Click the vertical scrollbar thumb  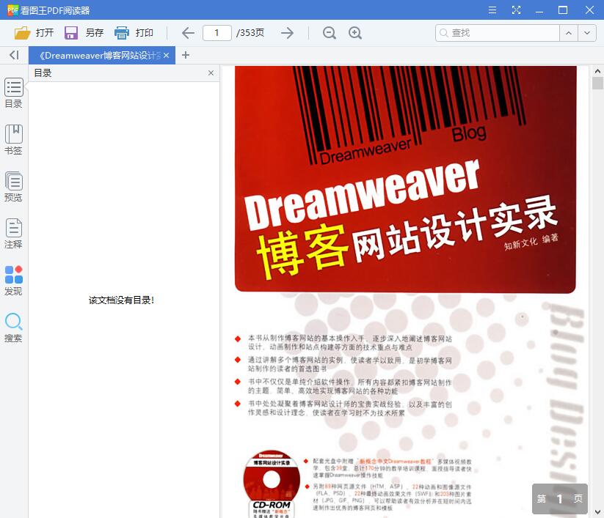(597, 83)
